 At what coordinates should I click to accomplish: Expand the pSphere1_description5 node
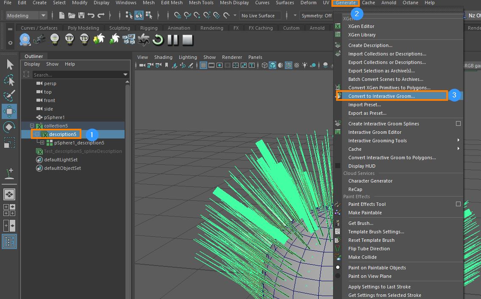[42, 143]
